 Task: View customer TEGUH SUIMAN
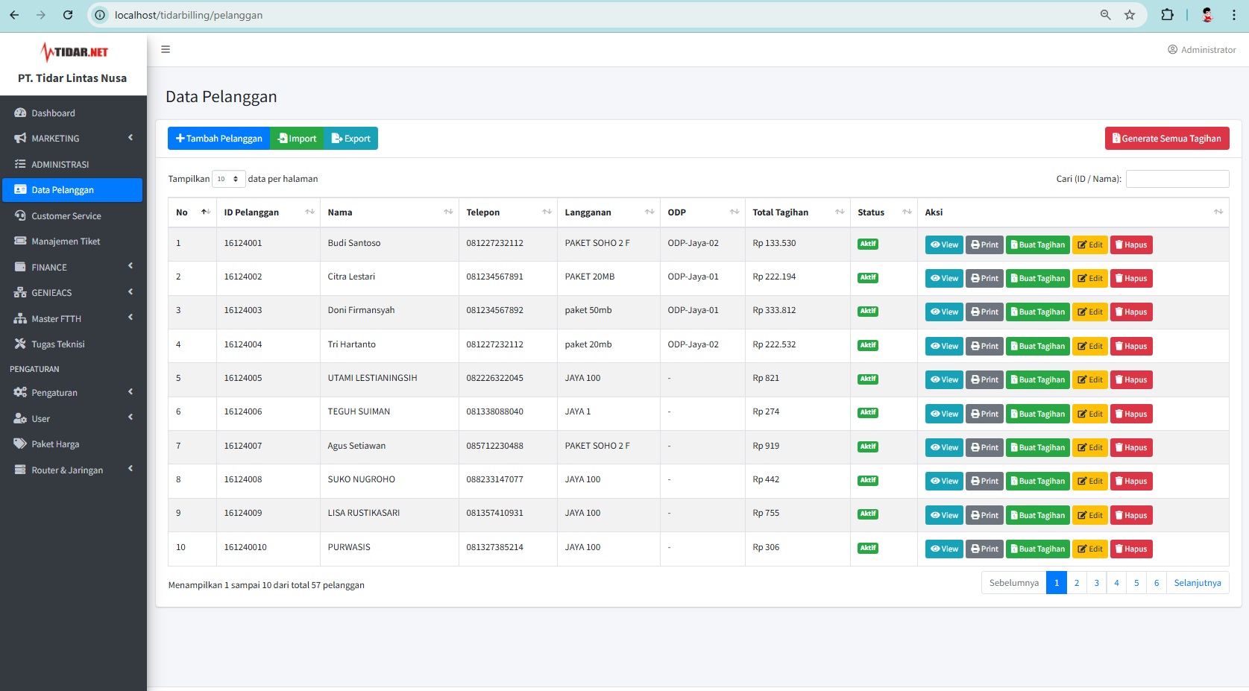pos(944,414)
